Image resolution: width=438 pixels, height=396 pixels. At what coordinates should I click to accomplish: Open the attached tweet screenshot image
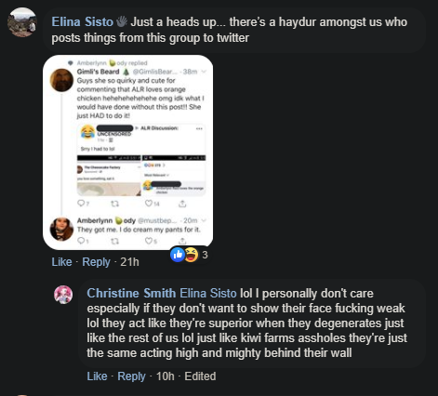coord(128,152)
